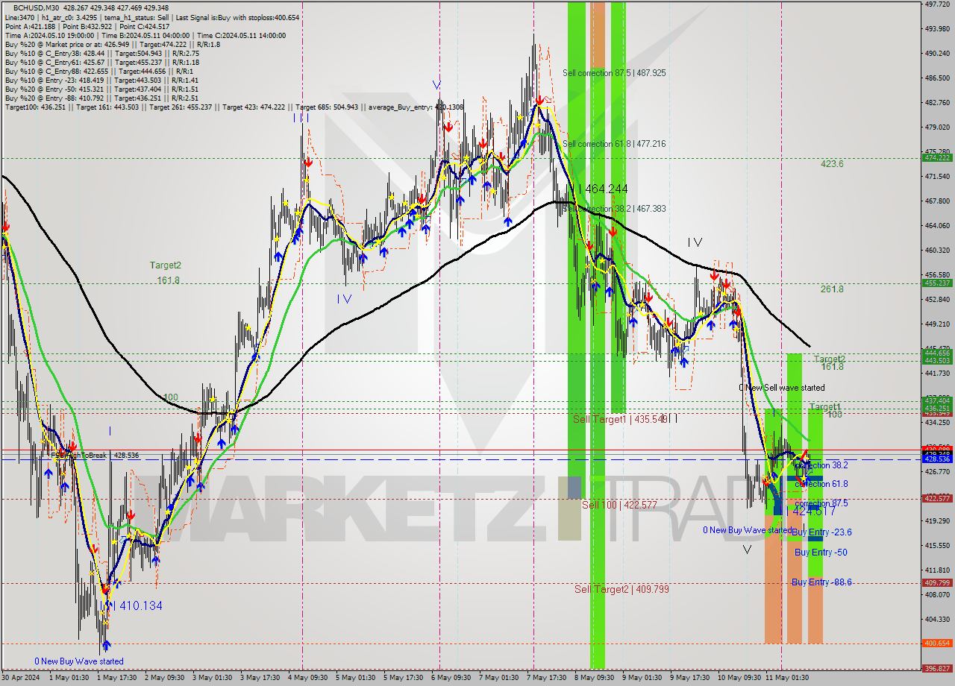The width and height of the screenshot is (955, 686).
Task: Click the 467.800 price axis value
Action: (x=938, y=201)
